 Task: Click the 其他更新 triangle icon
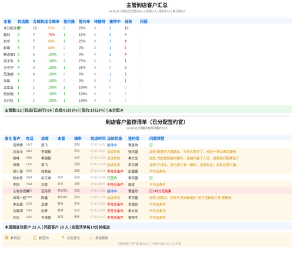[91, 238]
